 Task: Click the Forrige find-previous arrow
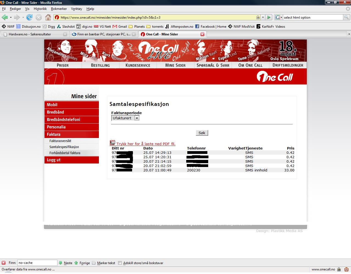point(76,263)
